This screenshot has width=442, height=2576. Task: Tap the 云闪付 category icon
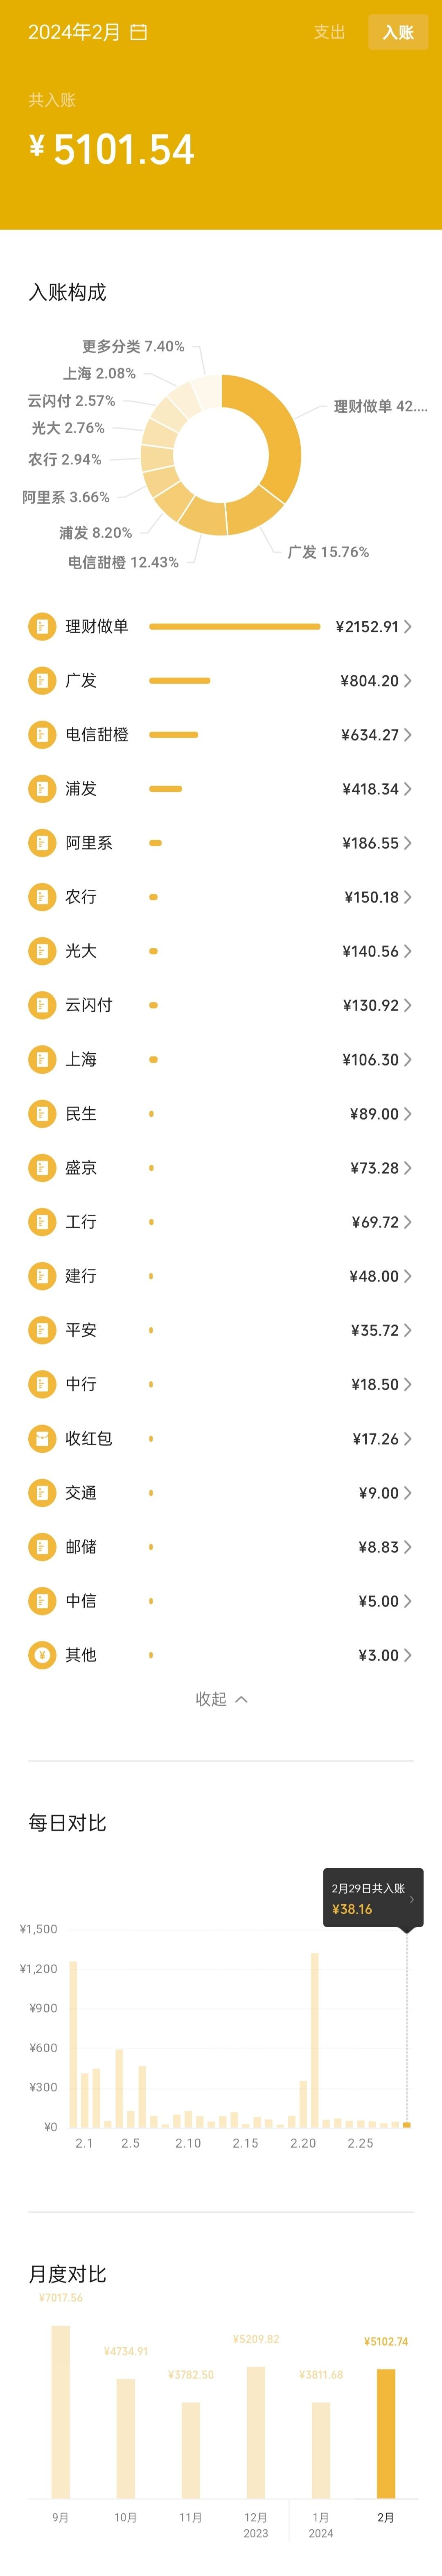[42, 1005]
